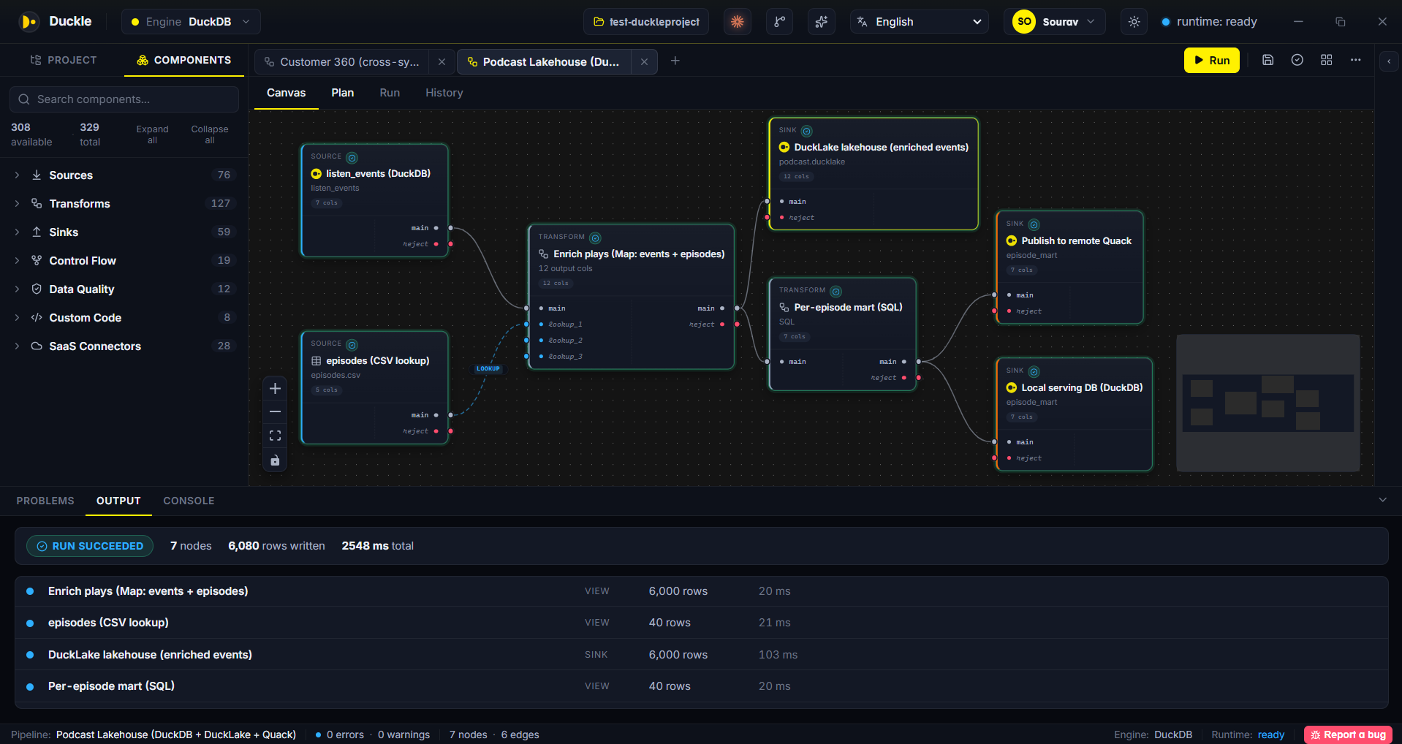Zoom in the canvas with plus button
The image size is (1402, 744).
275,389
